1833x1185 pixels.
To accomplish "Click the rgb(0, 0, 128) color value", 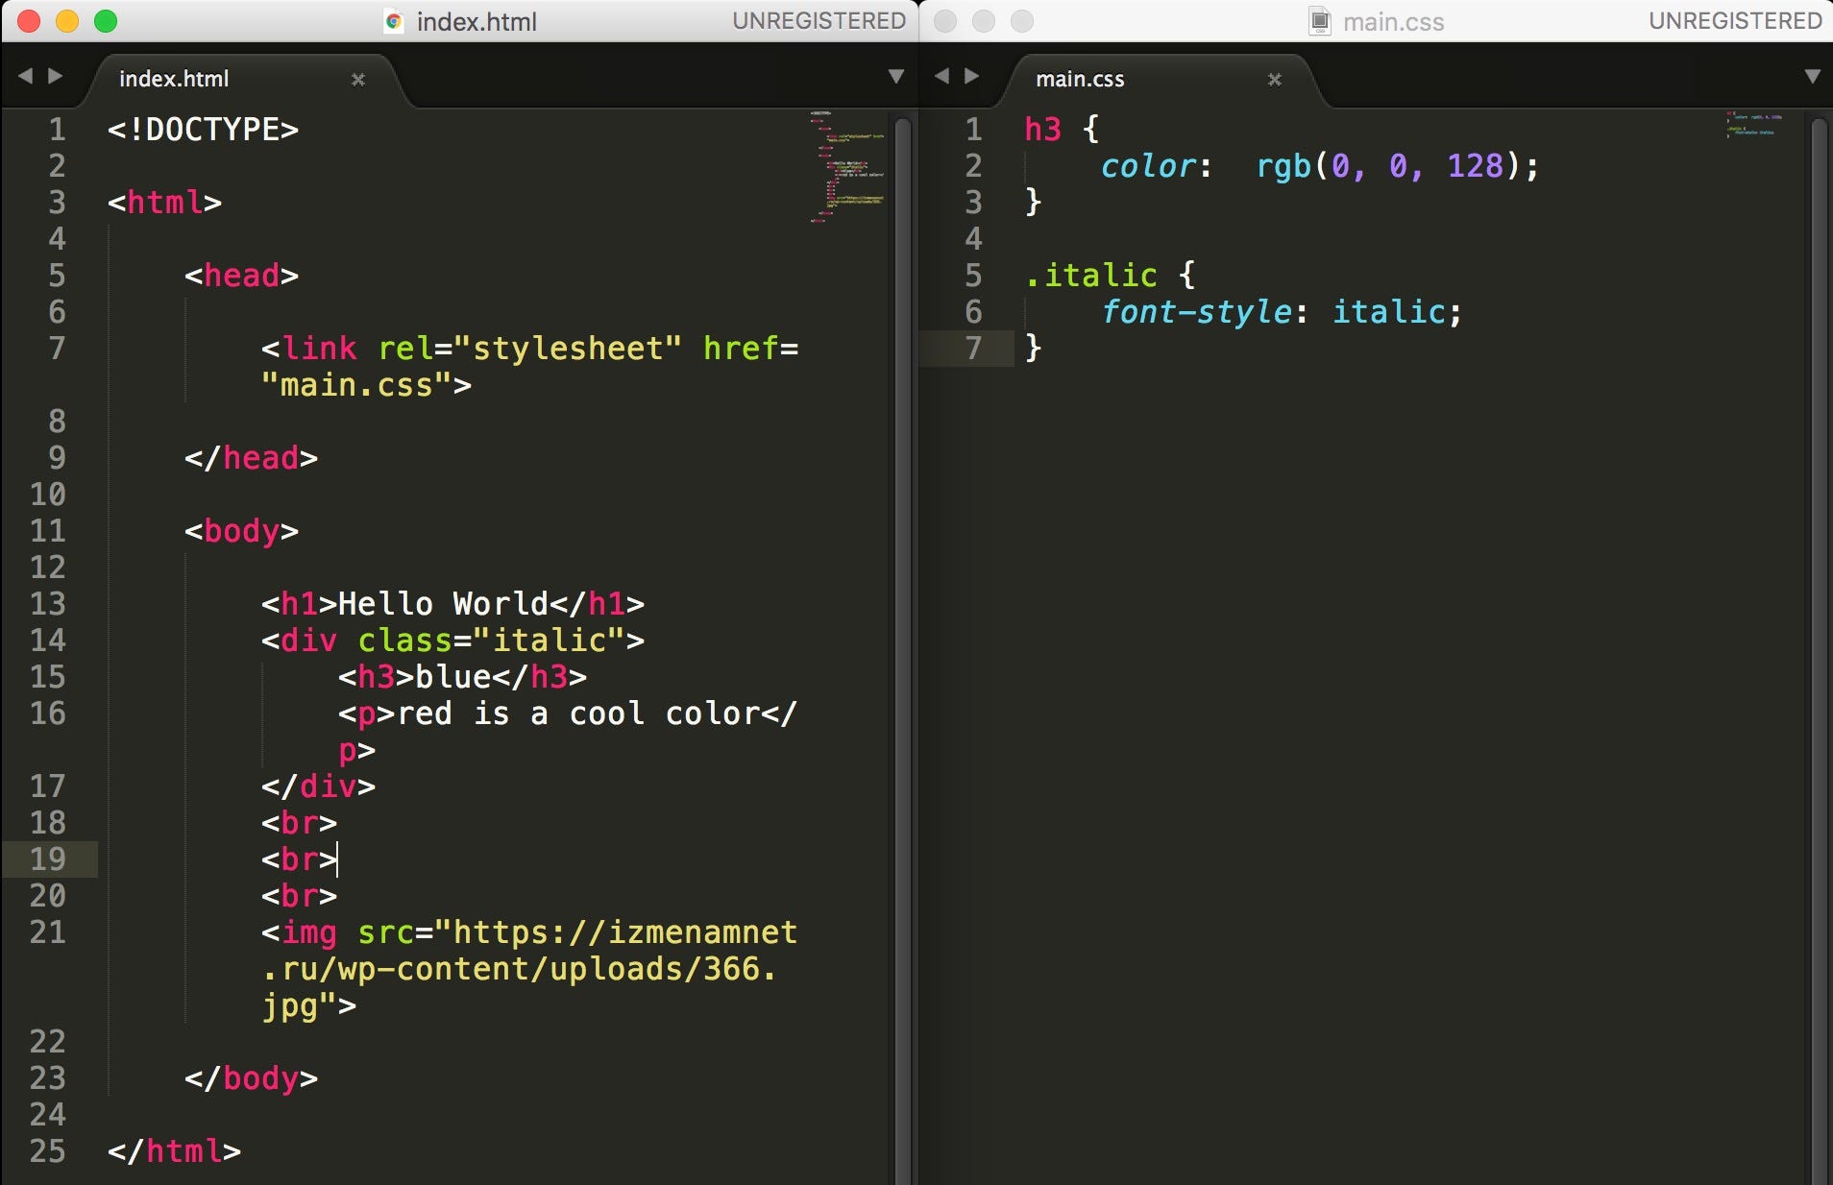I will [x=1383, y=165].
